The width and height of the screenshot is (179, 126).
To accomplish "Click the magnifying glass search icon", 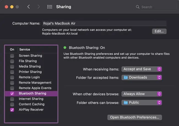I will coord(138,7).
